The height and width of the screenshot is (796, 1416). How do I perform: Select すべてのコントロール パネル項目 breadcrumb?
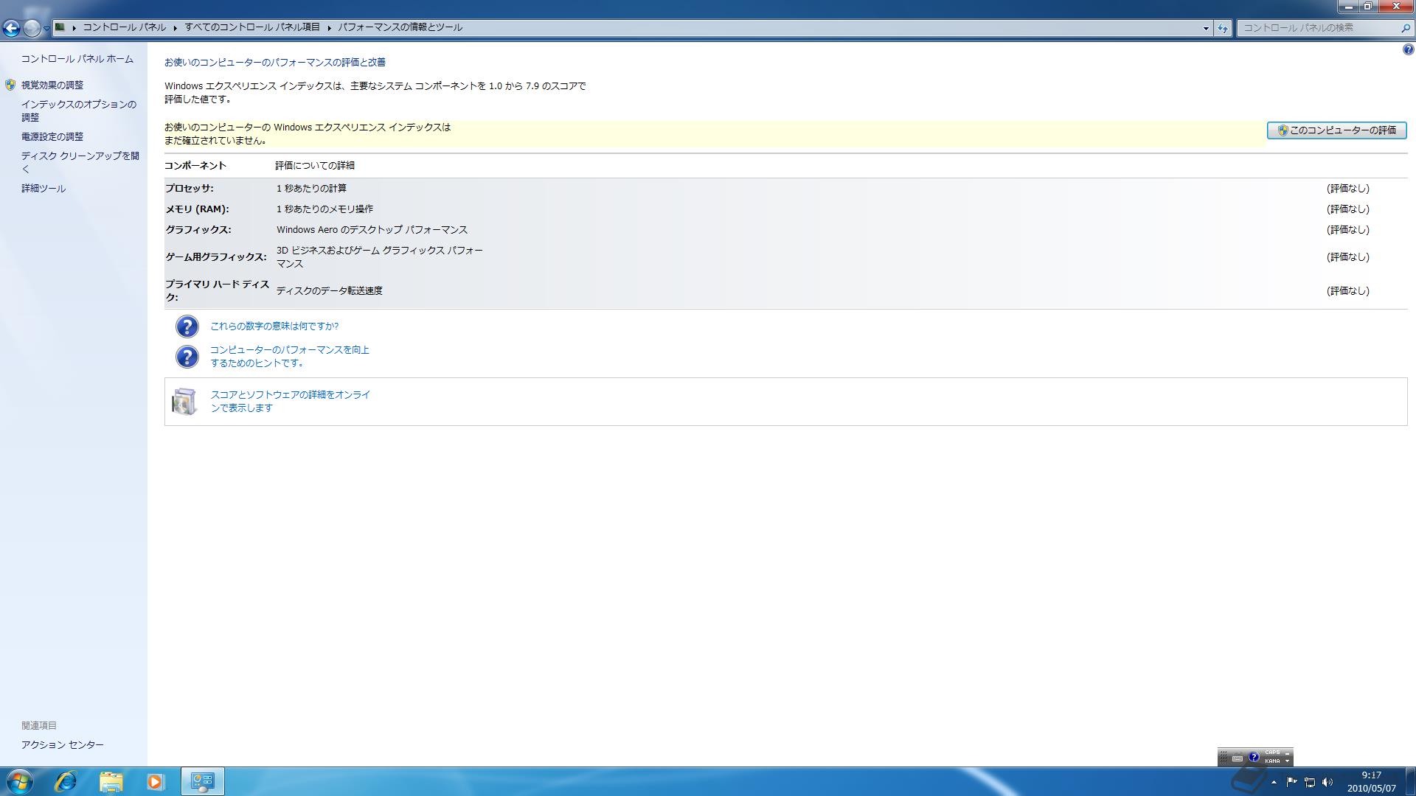pos(252,27)
